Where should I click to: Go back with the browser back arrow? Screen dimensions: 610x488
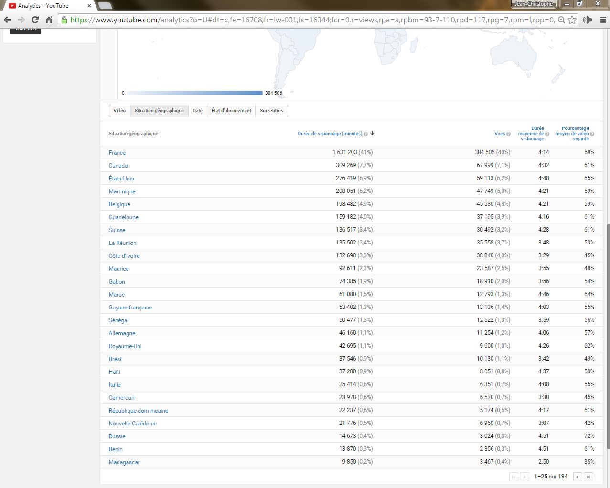pos(7,20)
